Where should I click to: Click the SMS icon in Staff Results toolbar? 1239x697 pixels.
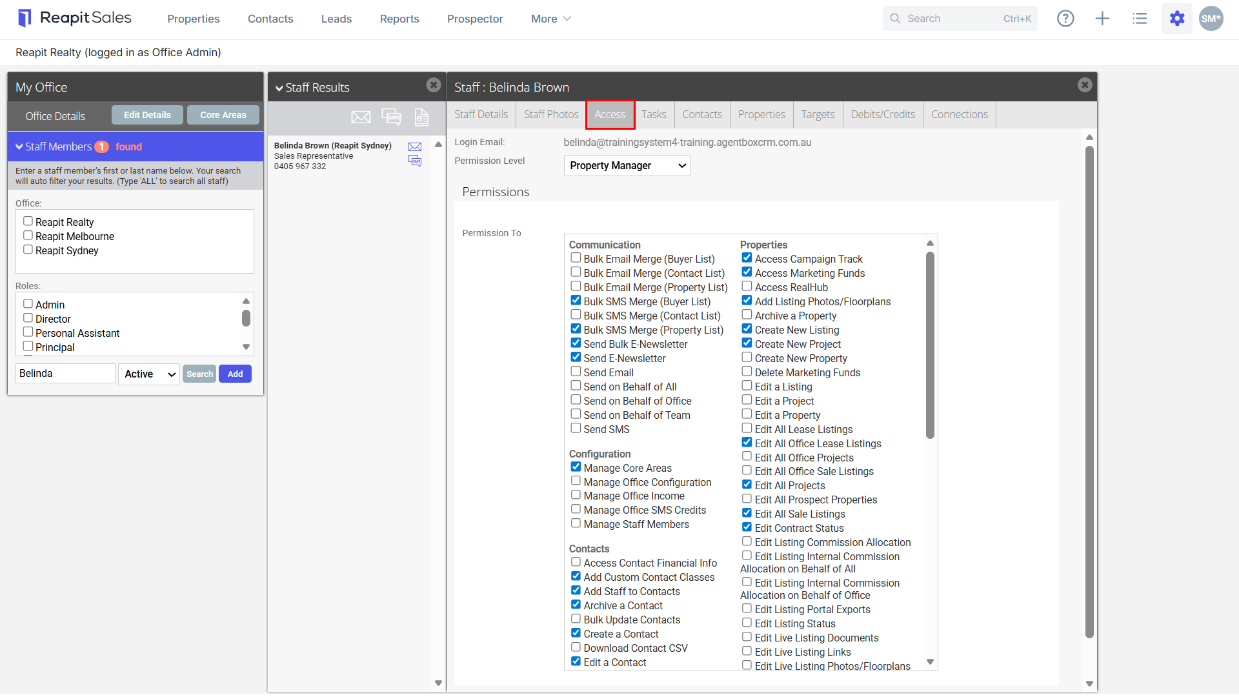391,117
